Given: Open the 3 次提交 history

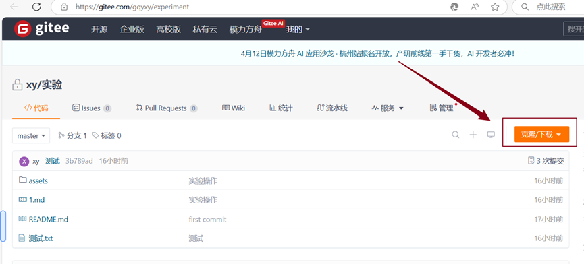Looking at the screenshot, I should (546, 161).
